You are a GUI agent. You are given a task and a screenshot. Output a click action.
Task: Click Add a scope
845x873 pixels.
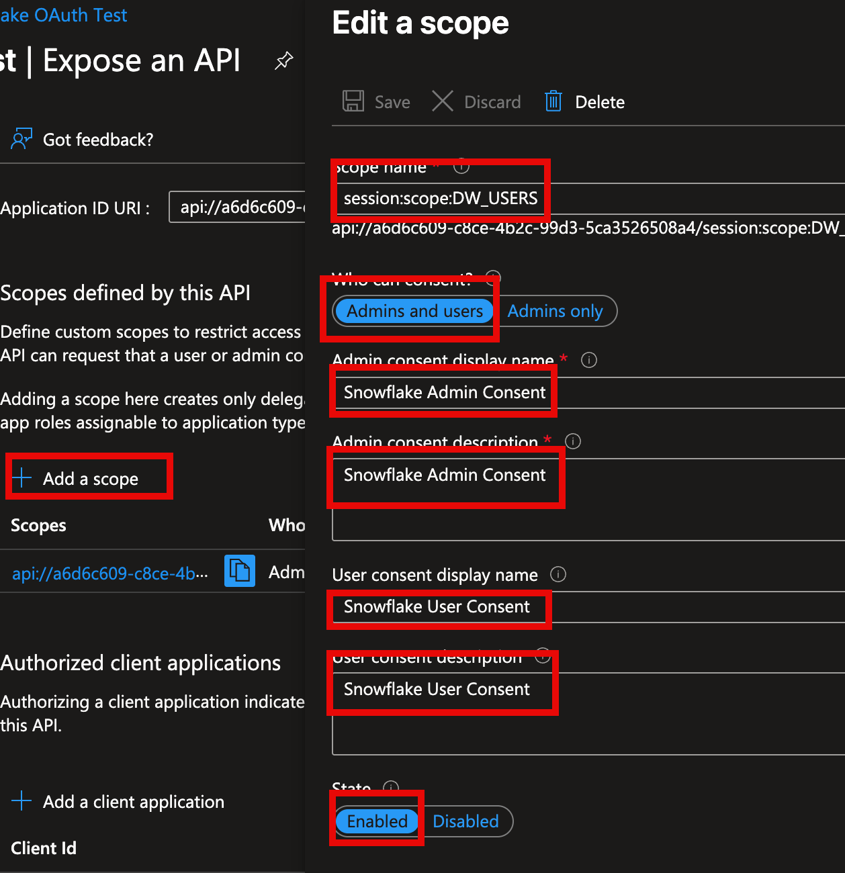point(90,478)
